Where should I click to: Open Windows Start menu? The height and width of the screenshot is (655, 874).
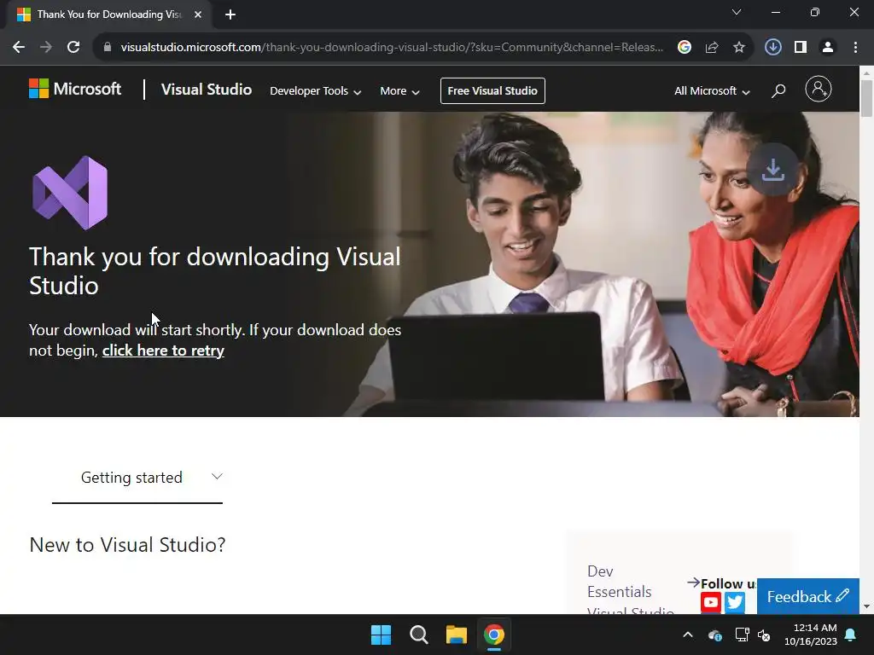click(382, 635)
